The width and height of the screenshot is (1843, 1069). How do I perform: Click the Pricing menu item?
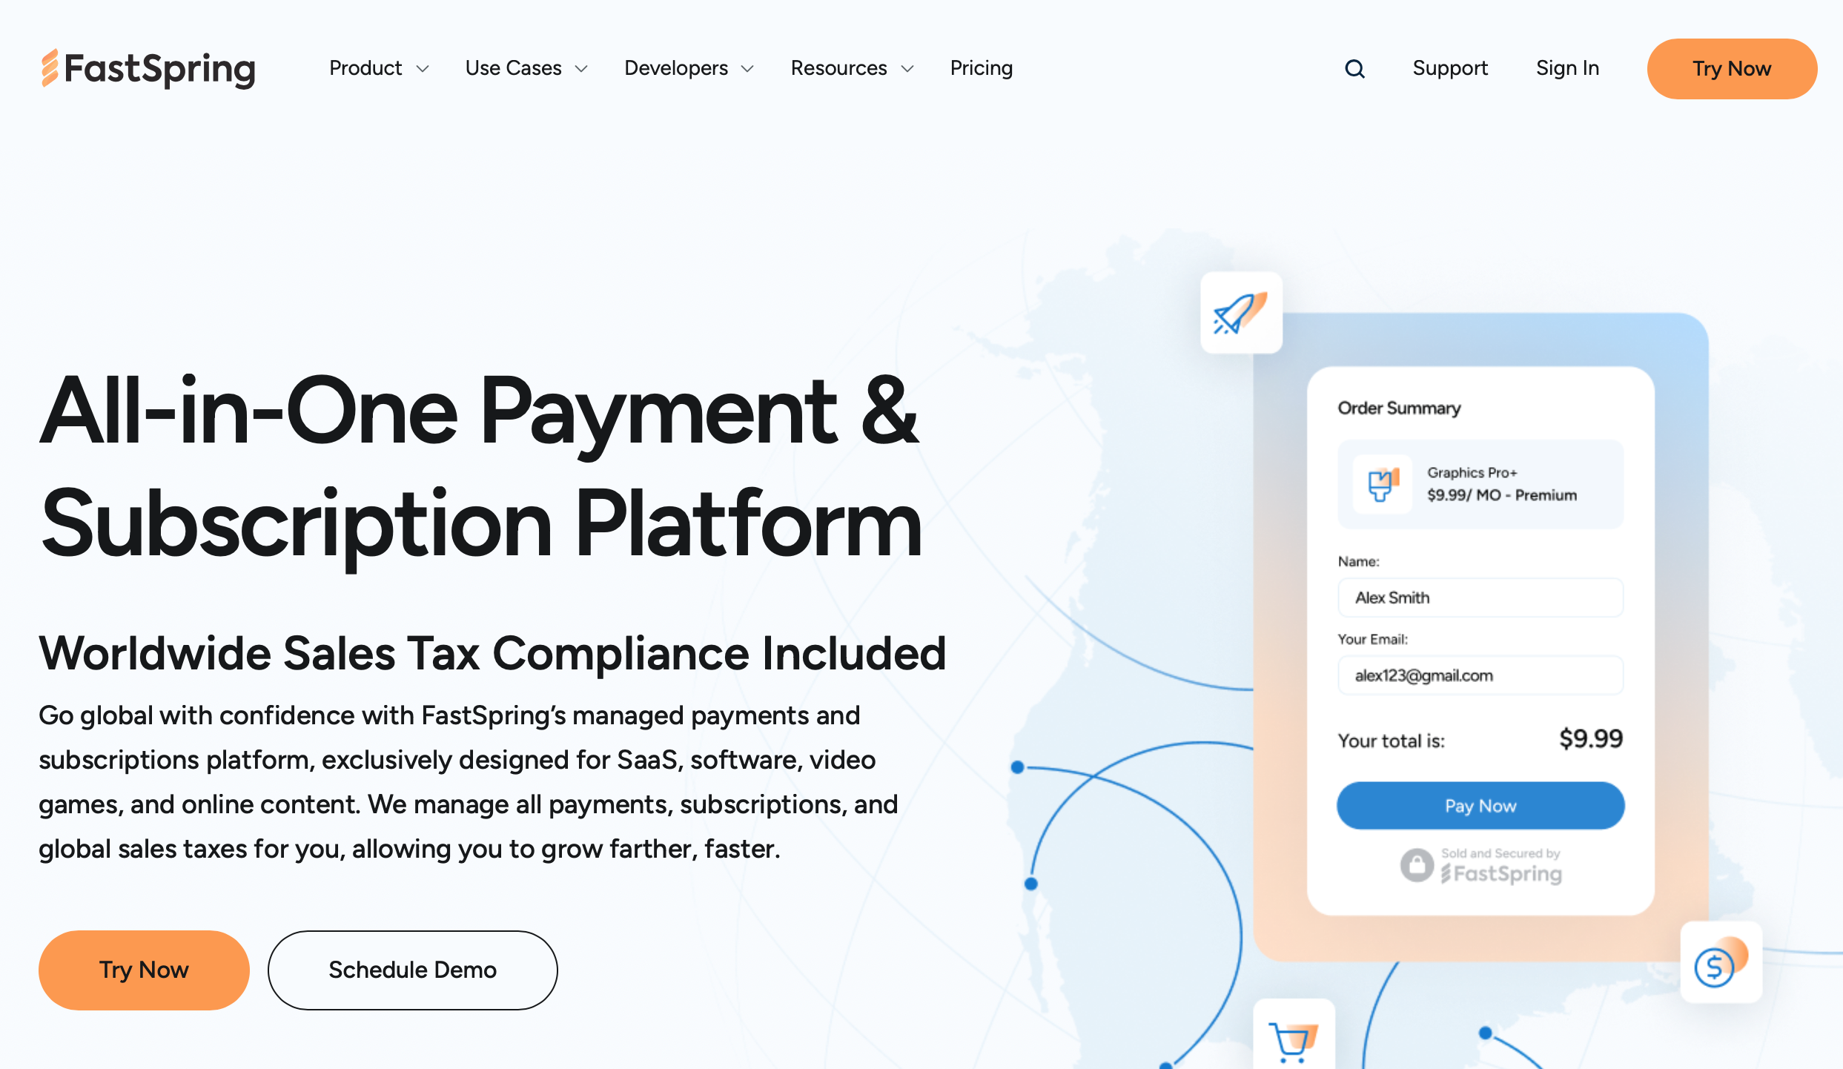[981, 67]
